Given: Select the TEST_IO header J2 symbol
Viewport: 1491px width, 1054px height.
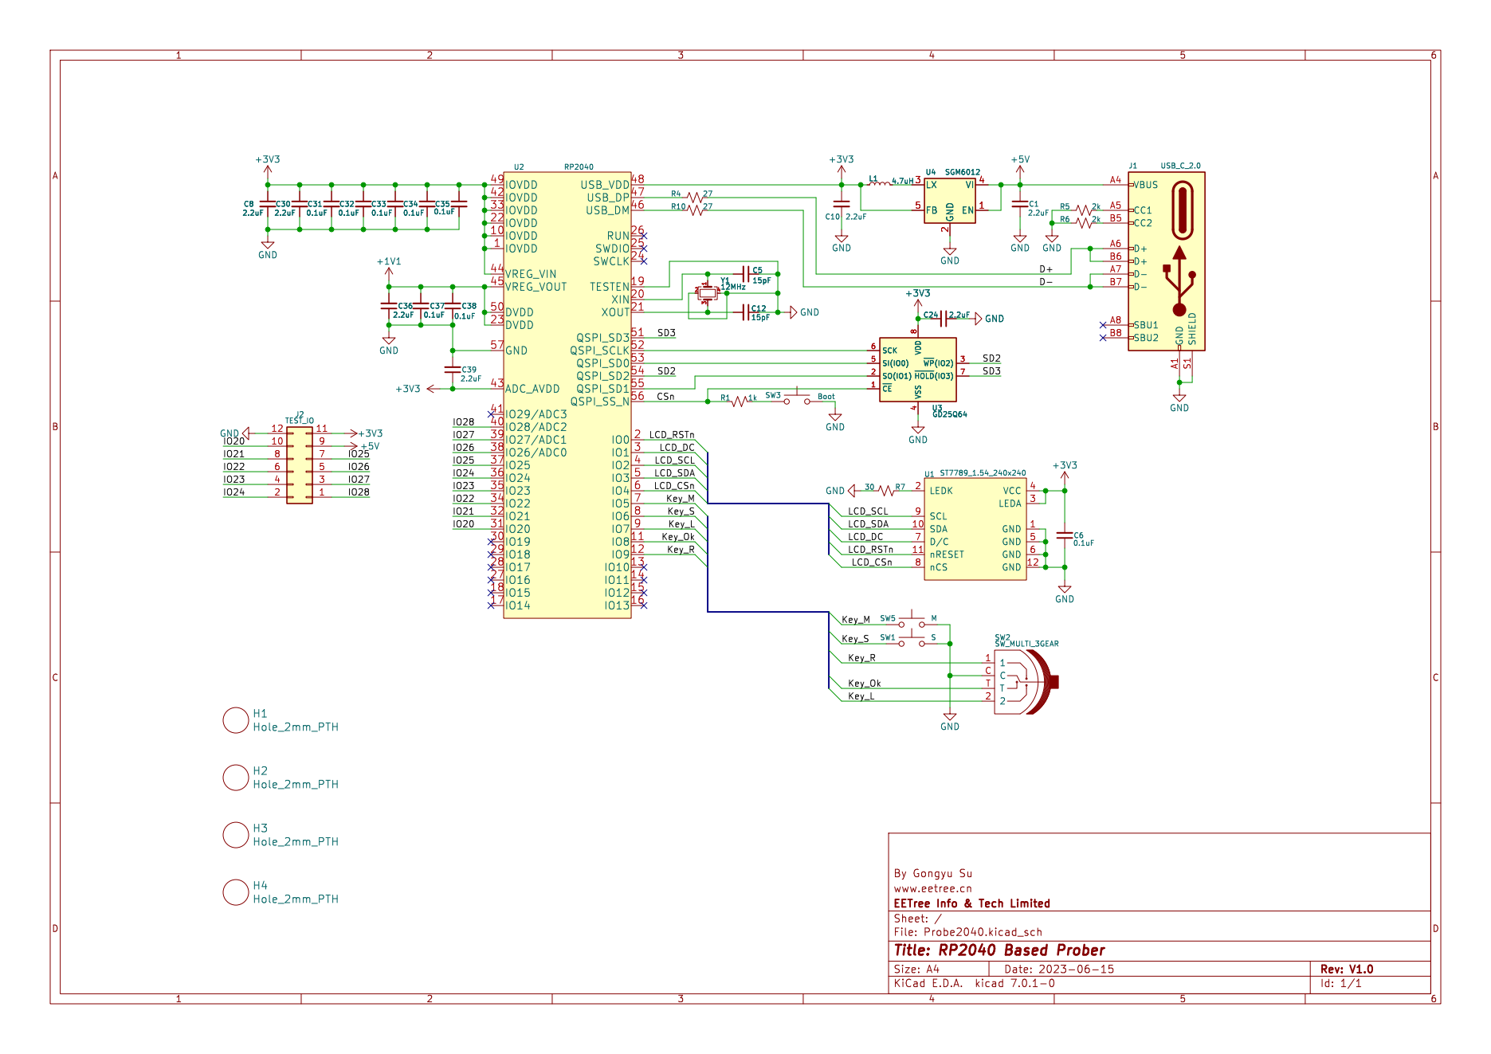Looking at the screenshot, I should (x=299, y=465).
